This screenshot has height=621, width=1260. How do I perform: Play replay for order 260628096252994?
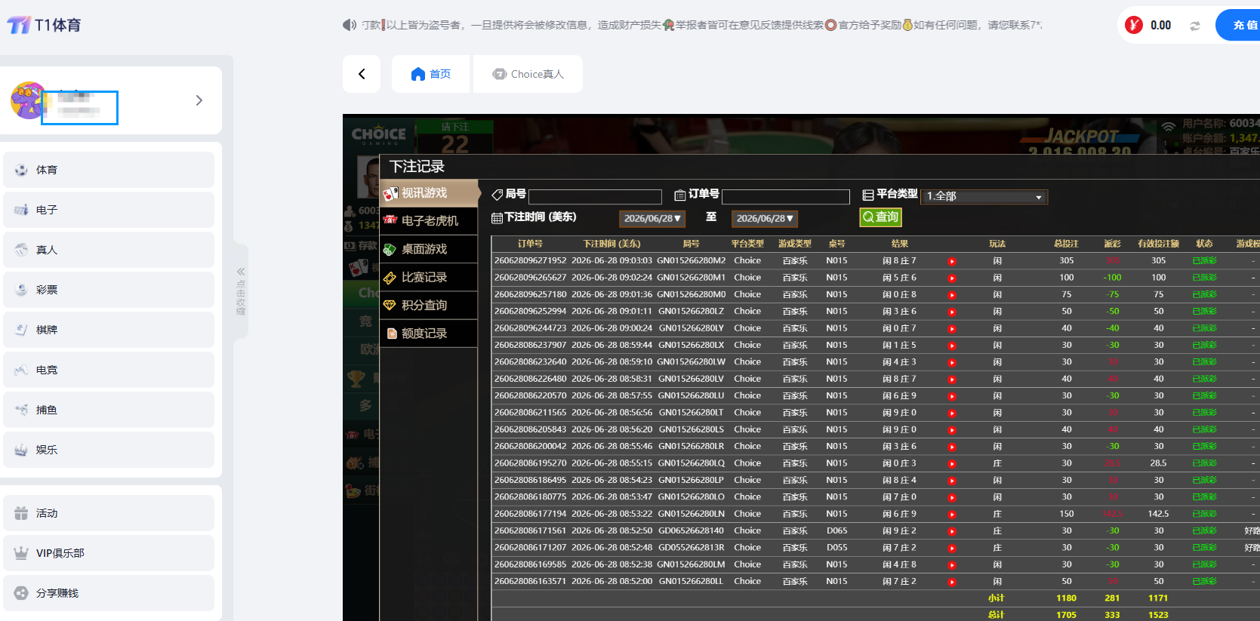952,312
